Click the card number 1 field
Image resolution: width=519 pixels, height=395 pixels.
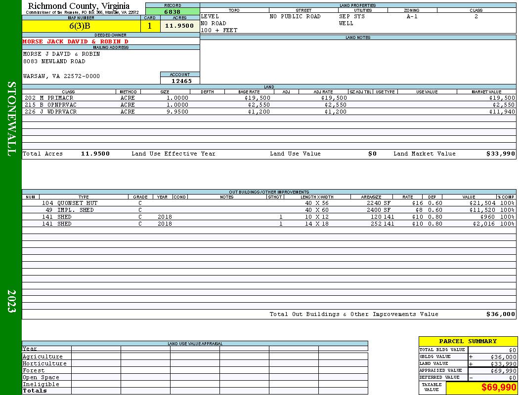click(150, 26)
